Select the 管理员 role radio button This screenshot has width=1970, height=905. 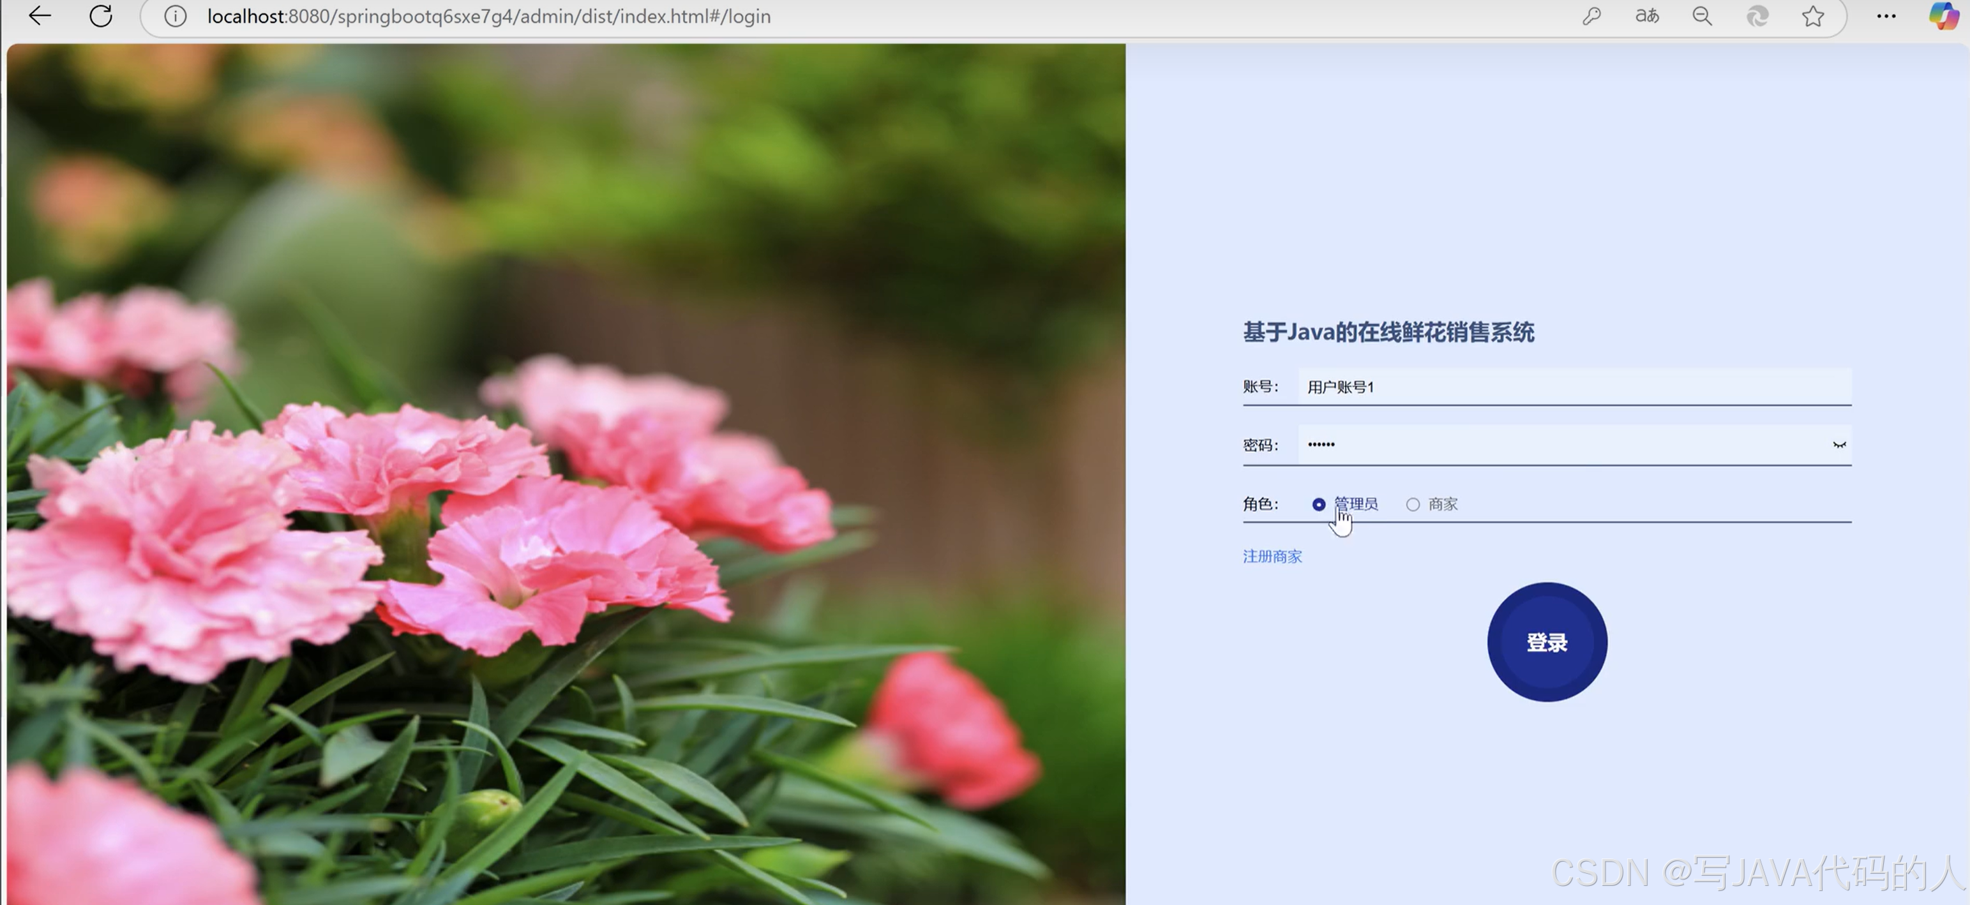[1318, 504]
